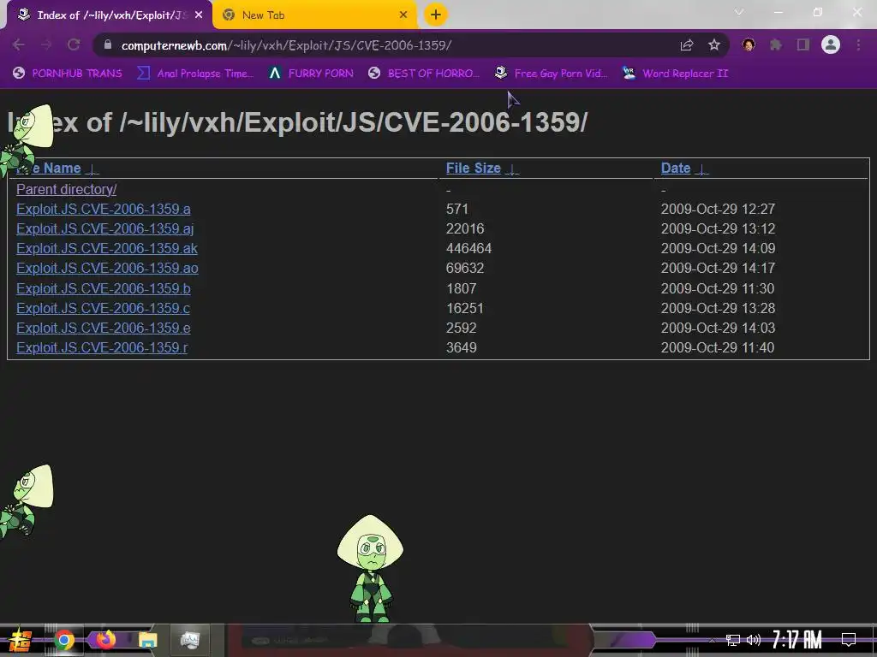Open File Explorer from the taskbar
This screenshot has width=877, height=657.
coord(147,640)
